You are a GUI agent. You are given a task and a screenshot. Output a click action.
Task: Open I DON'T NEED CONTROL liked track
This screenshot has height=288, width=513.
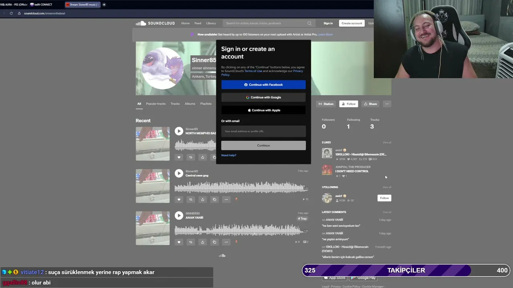(352, 171)
